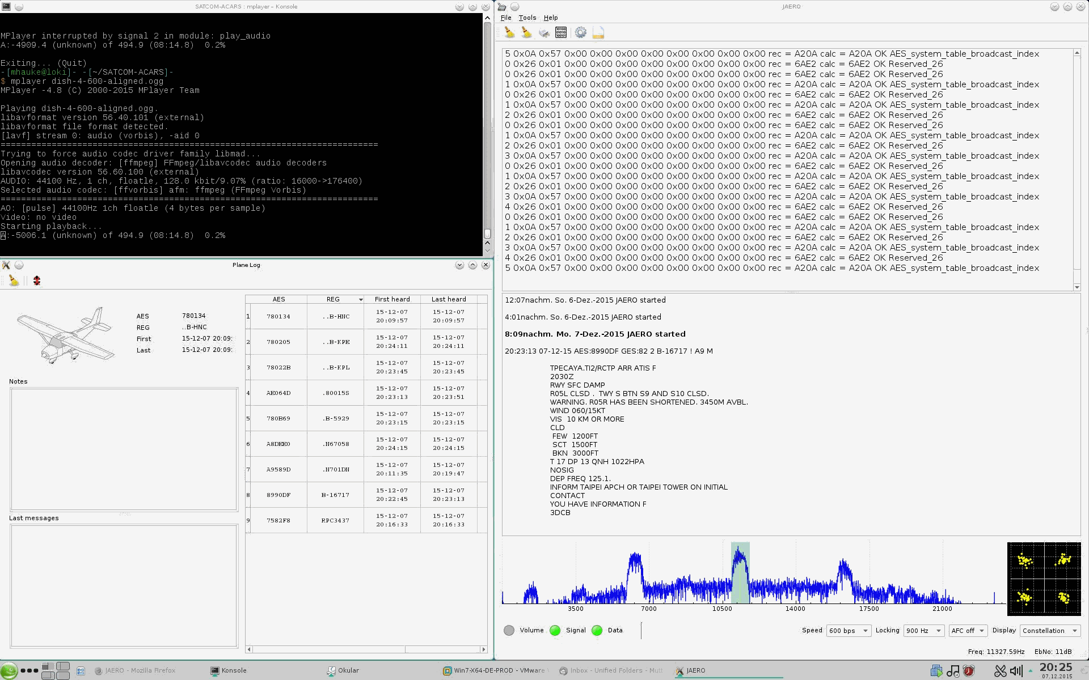Click the JAERO save/floppy disk icon
1089x680 pixels.
pos(598,33)
